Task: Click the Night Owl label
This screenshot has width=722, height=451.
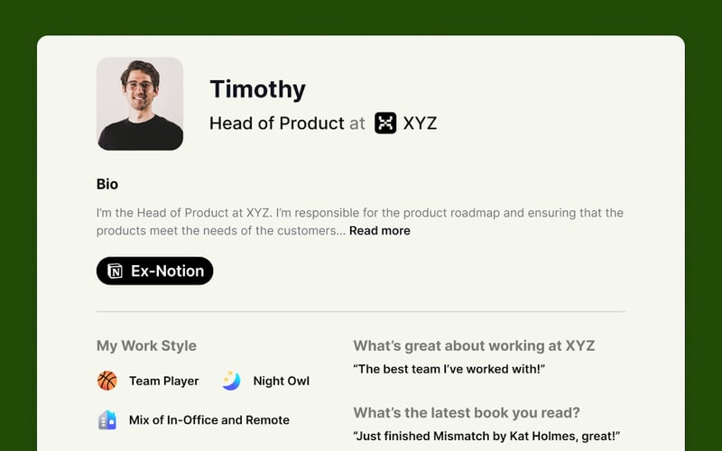Action: click(281, 381)
